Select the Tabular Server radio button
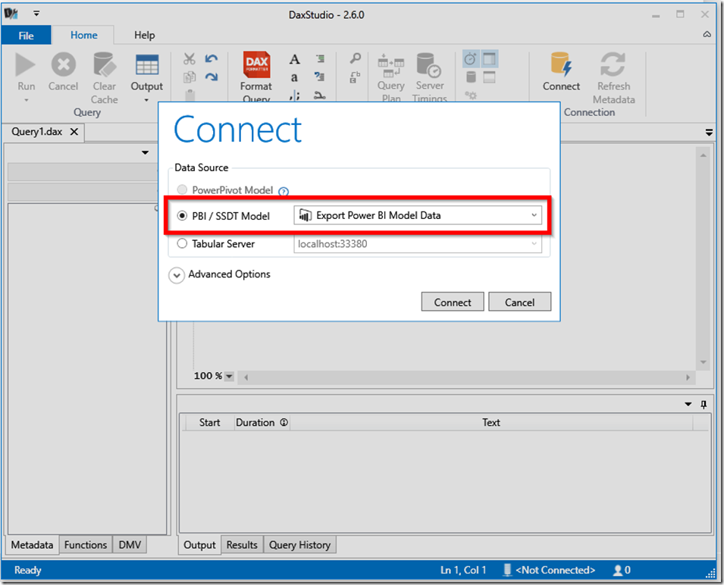This screenshot has width=724, height=585. pyautogui.click(x=183, y=243)
